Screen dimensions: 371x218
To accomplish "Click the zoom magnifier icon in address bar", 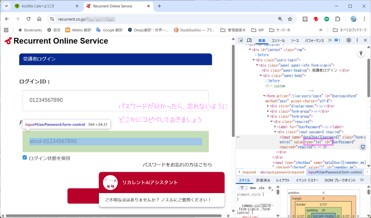I will (280, 19).
